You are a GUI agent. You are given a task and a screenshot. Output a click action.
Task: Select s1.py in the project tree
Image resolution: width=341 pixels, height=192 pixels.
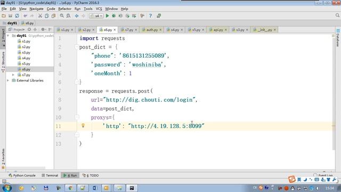coord(24,42)
